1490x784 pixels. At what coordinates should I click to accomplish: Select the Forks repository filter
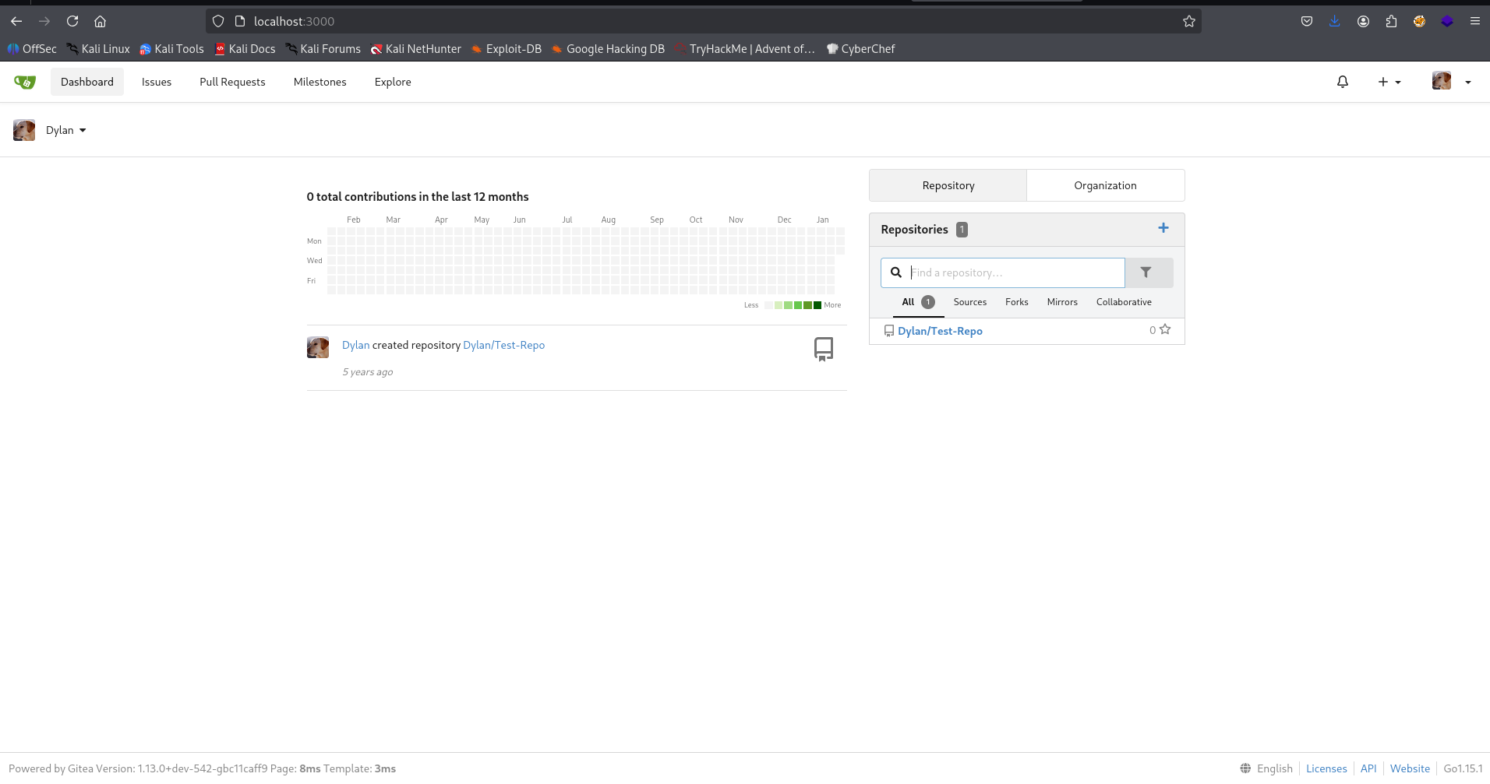(x=1016, y=302)
